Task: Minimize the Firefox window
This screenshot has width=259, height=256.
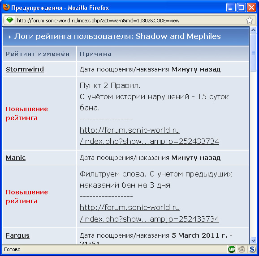Action: [x=231, y=8]
